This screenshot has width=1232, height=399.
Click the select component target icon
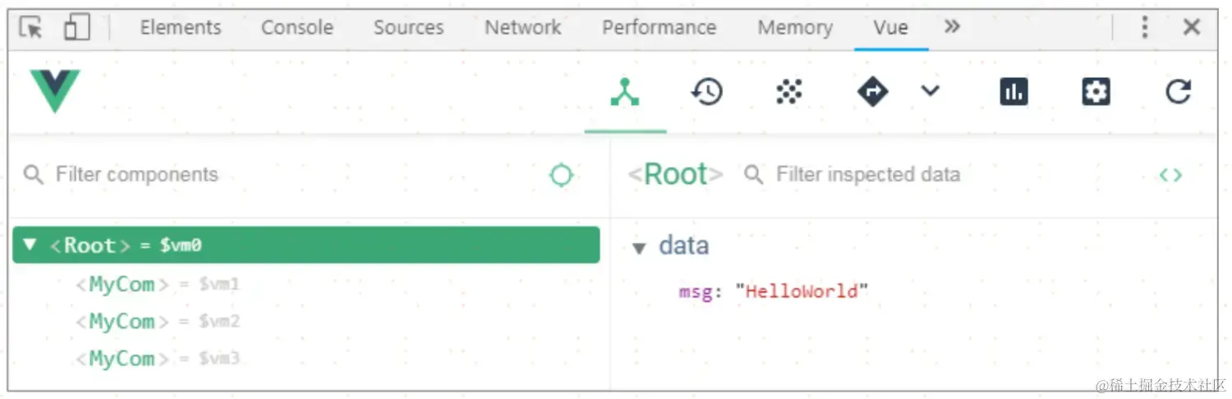[561, 175]
